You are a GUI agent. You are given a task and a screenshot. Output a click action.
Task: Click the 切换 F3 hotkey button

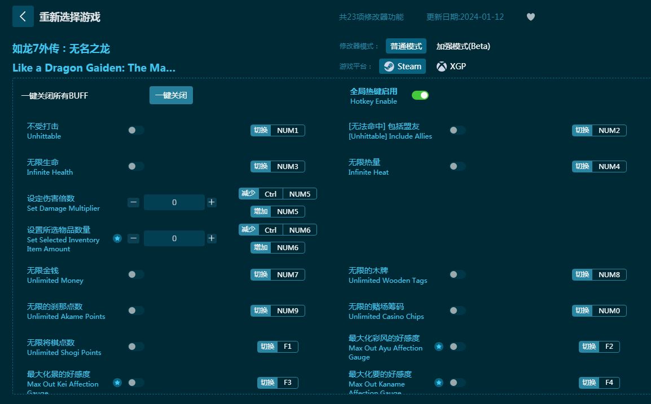(278, 383)
